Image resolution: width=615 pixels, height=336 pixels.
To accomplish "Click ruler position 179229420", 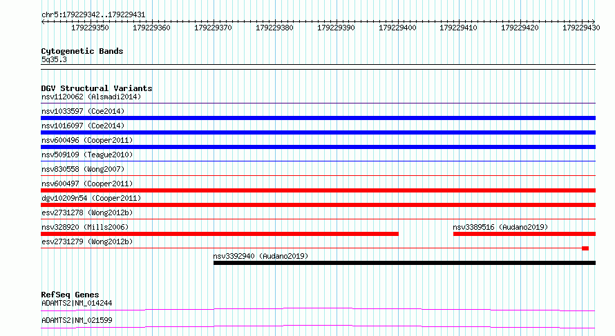I will [520, 28].
